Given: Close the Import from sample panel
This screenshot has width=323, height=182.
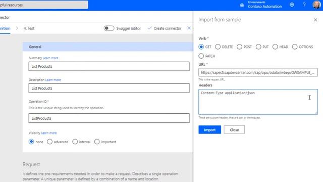Looking at the screenshot, I should 315,20.
